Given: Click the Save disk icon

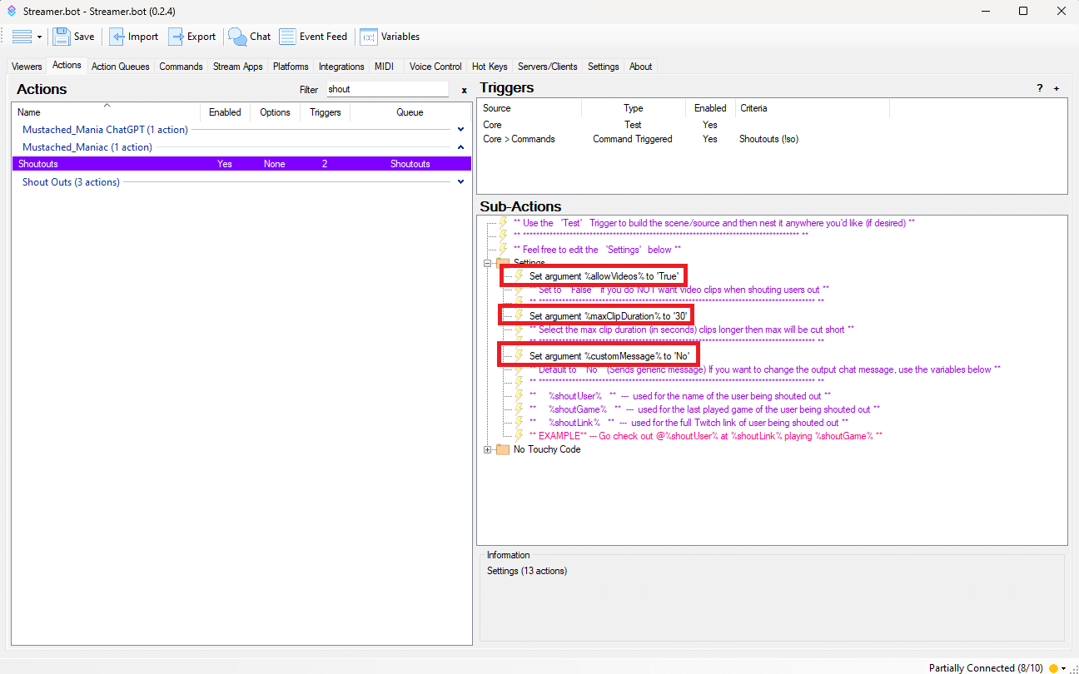Looking at the screenshot, I should [x=62, y=37].
